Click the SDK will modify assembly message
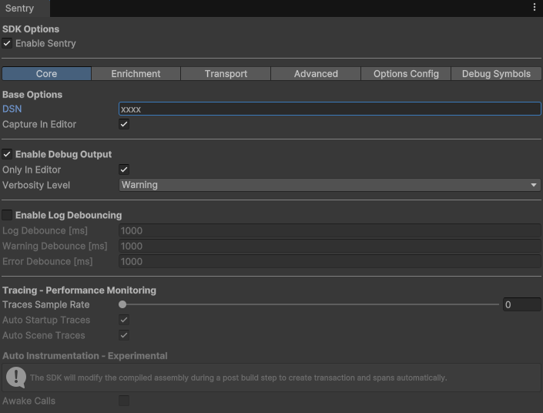The image size is (543, 413). (238, 378)
